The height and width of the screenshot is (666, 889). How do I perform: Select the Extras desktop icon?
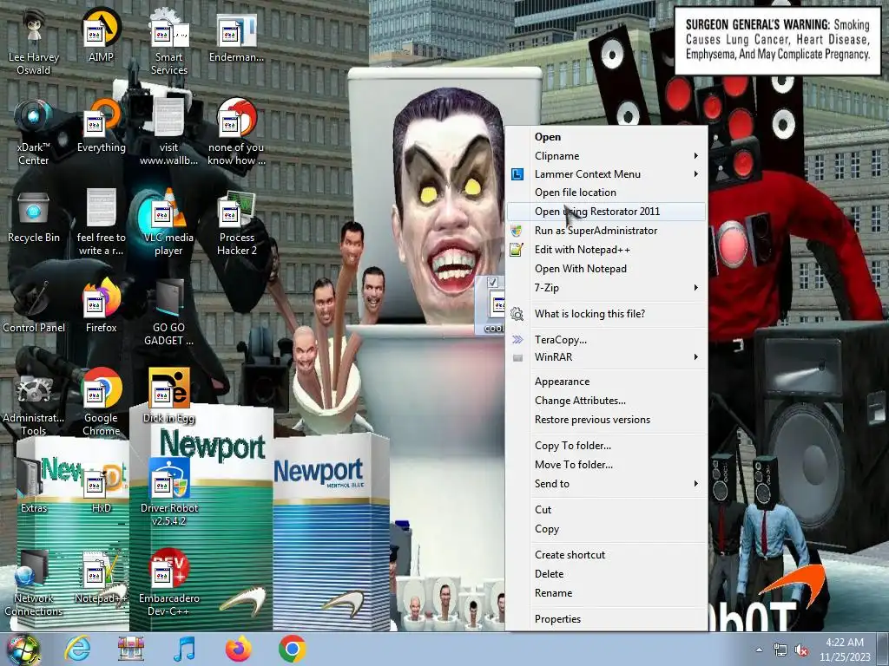34,486
